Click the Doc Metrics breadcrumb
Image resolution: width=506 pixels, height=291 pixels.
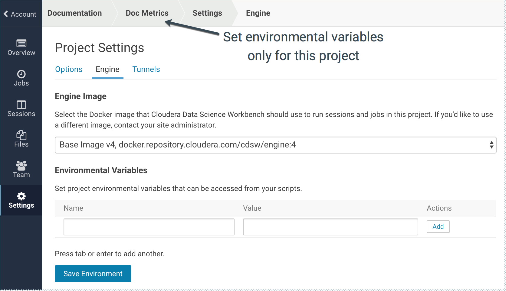coord(147,13)
